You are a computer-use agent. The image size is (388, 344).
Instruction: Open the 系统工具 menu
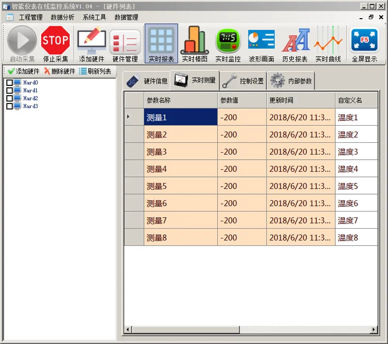pos(94,17)
